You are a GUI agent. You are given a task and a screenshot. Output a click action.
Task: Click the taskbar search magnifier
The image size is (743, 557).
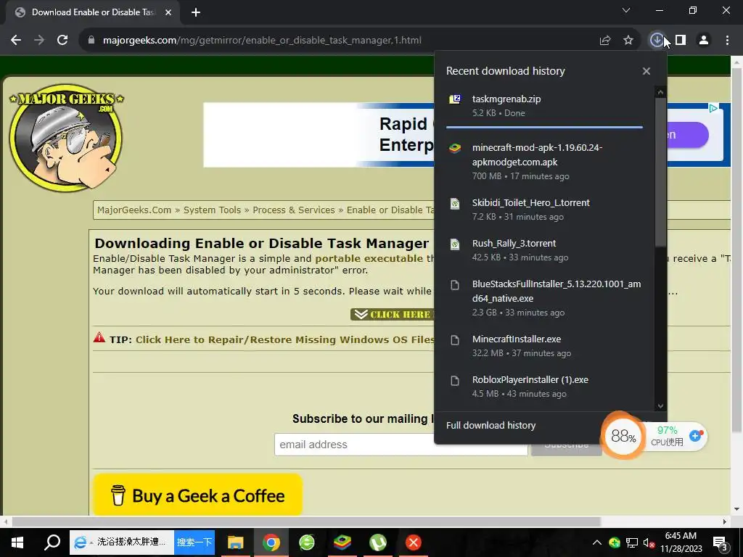pyautogui.click(x=52, y=542)
